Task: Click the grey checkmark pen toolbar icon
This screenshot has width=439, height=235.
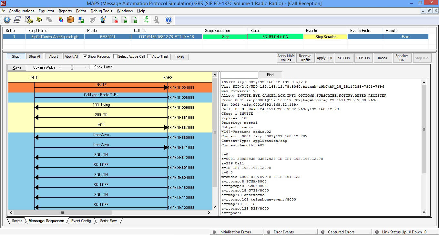Action: click(x=92, y=20)
